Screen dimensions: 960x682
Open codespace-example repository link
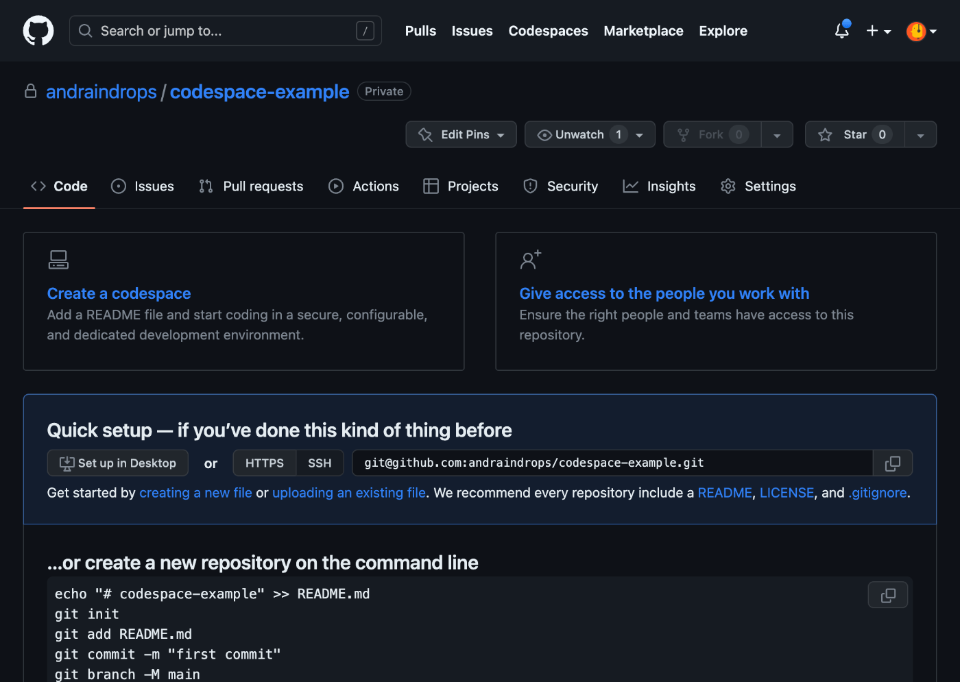[x=259, y=92]
